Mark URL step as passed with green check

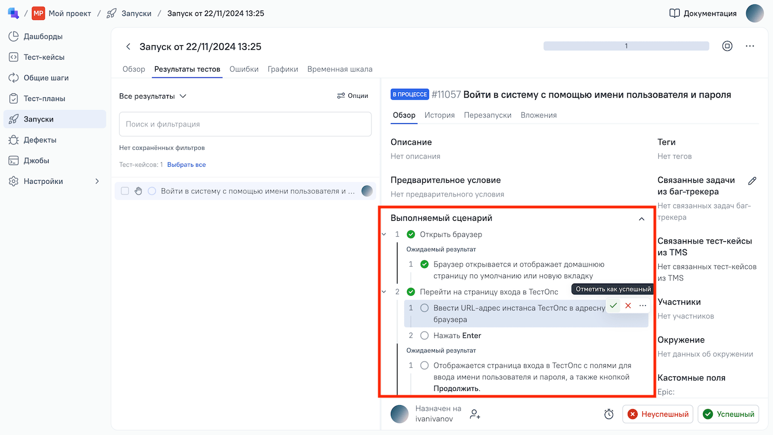pos(613,306)
